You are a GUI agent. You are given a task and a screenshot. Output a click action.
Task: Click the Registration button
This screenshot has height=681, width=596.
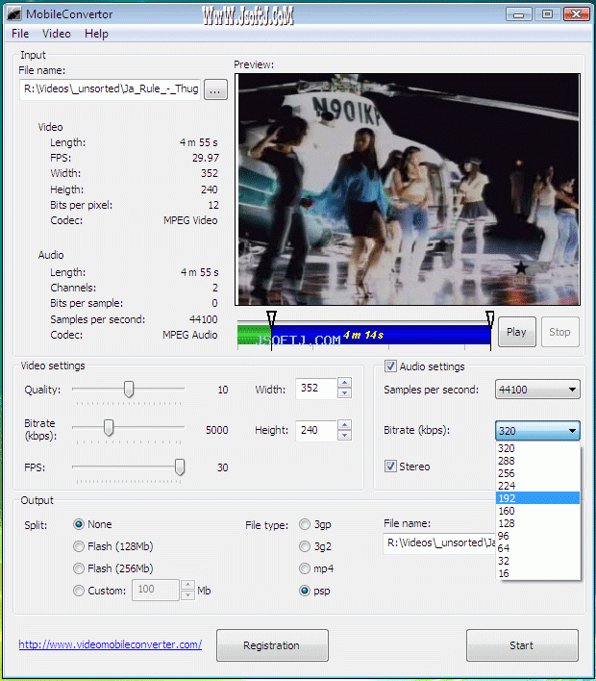tap(272, 645)
